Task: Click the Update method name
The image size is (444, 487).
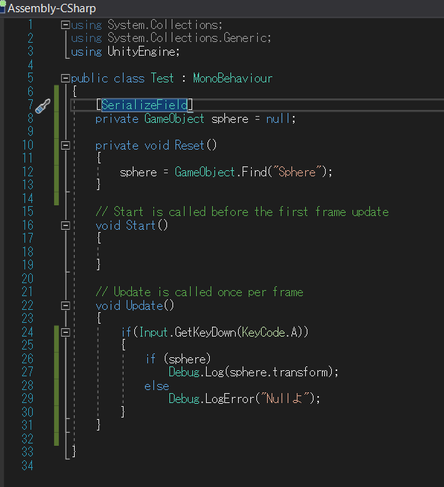Action: click(144, 305)
